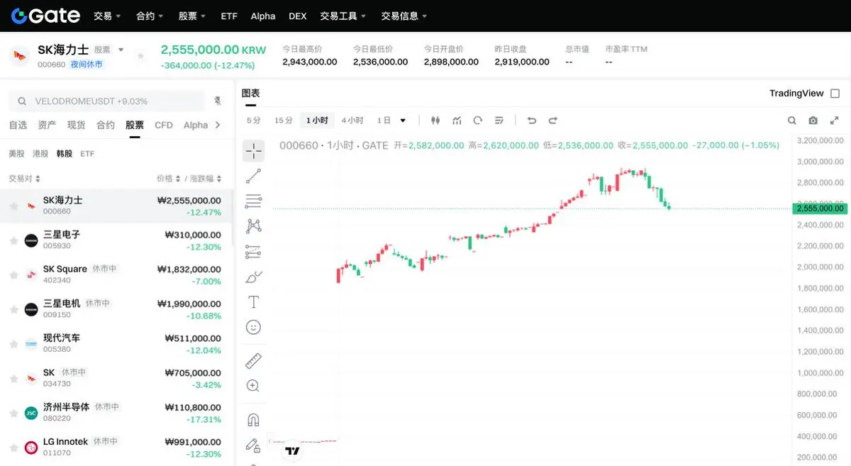Switch to the 现货 tab
851x466 pixels.
[76, 125]
